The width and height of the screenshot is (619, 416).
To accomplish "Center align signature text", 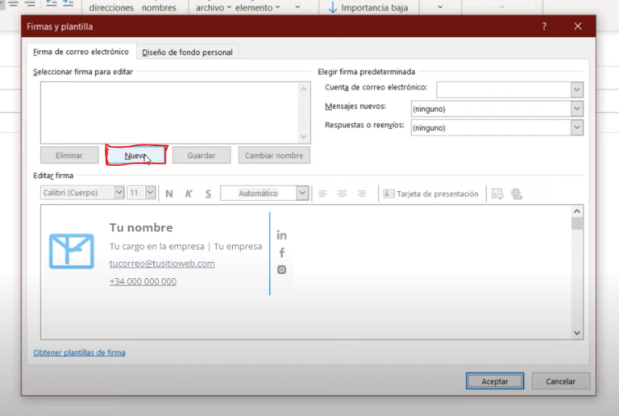I will [x=342, y=193].
